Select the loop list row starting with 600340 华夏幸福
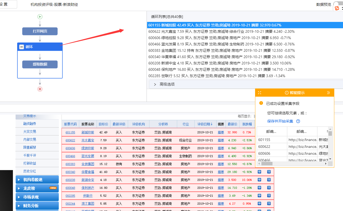This screenshot has width=343, height=211. [245, 57]
